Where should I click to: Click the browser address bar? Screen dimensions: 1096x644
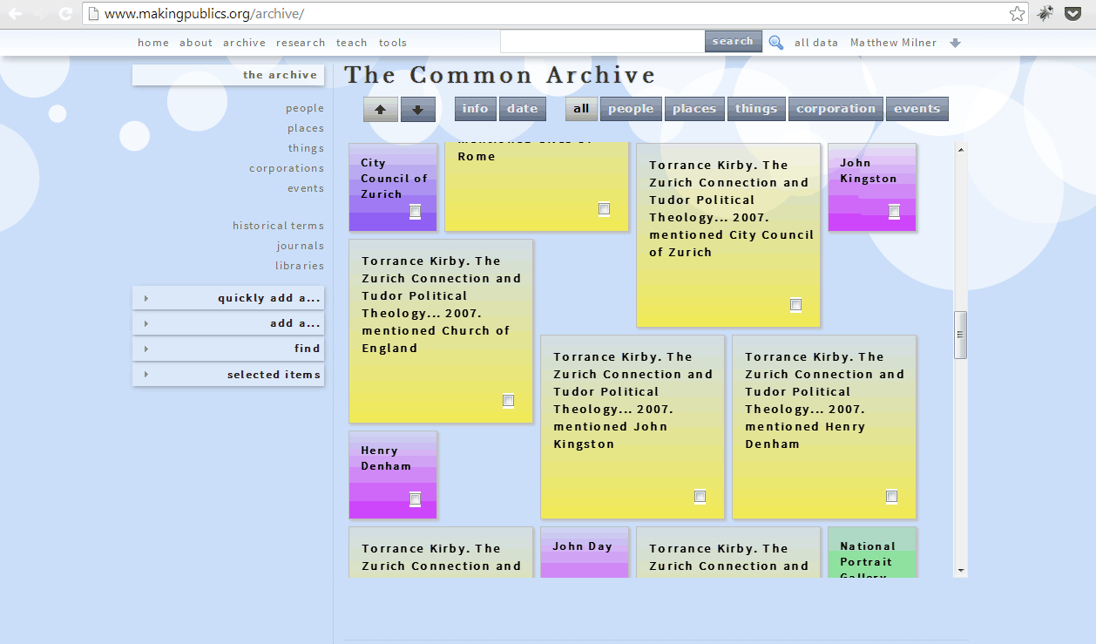(x=556, y=14)
